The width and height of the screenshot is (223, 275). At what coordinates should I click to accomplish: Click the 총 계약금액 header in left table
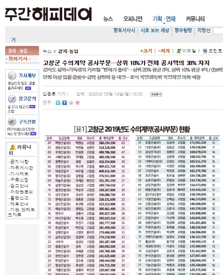(106, 138)
